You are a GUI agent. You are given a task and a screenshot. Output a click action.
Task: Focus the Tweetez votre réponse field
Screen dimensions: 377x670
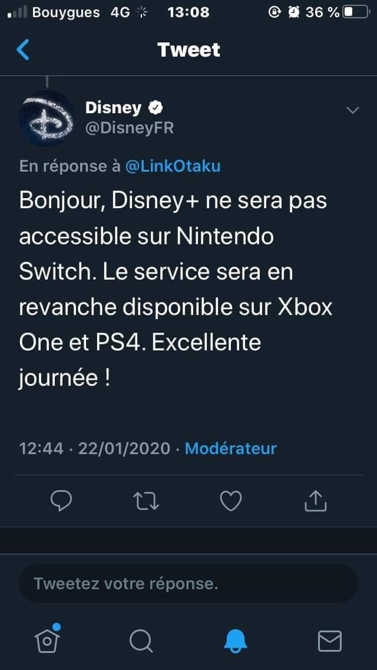coord(188,583)
